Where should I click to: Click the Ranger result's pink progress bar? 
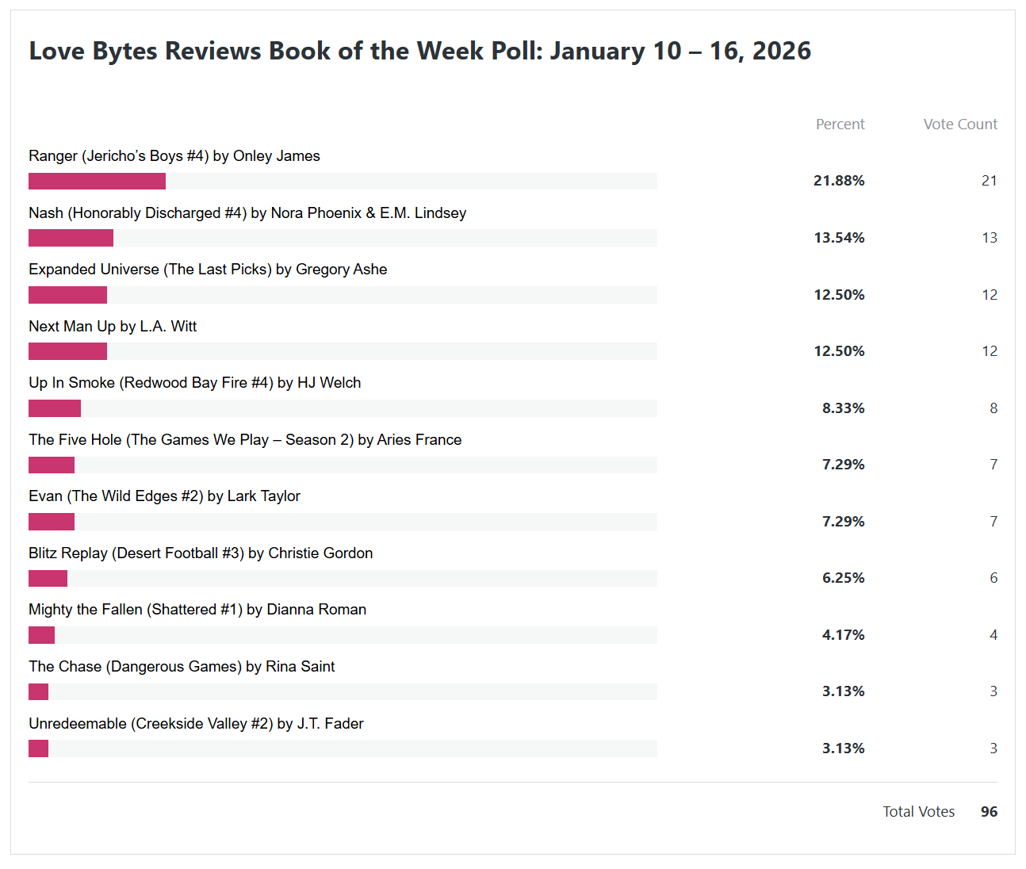[x=97, y=182]
